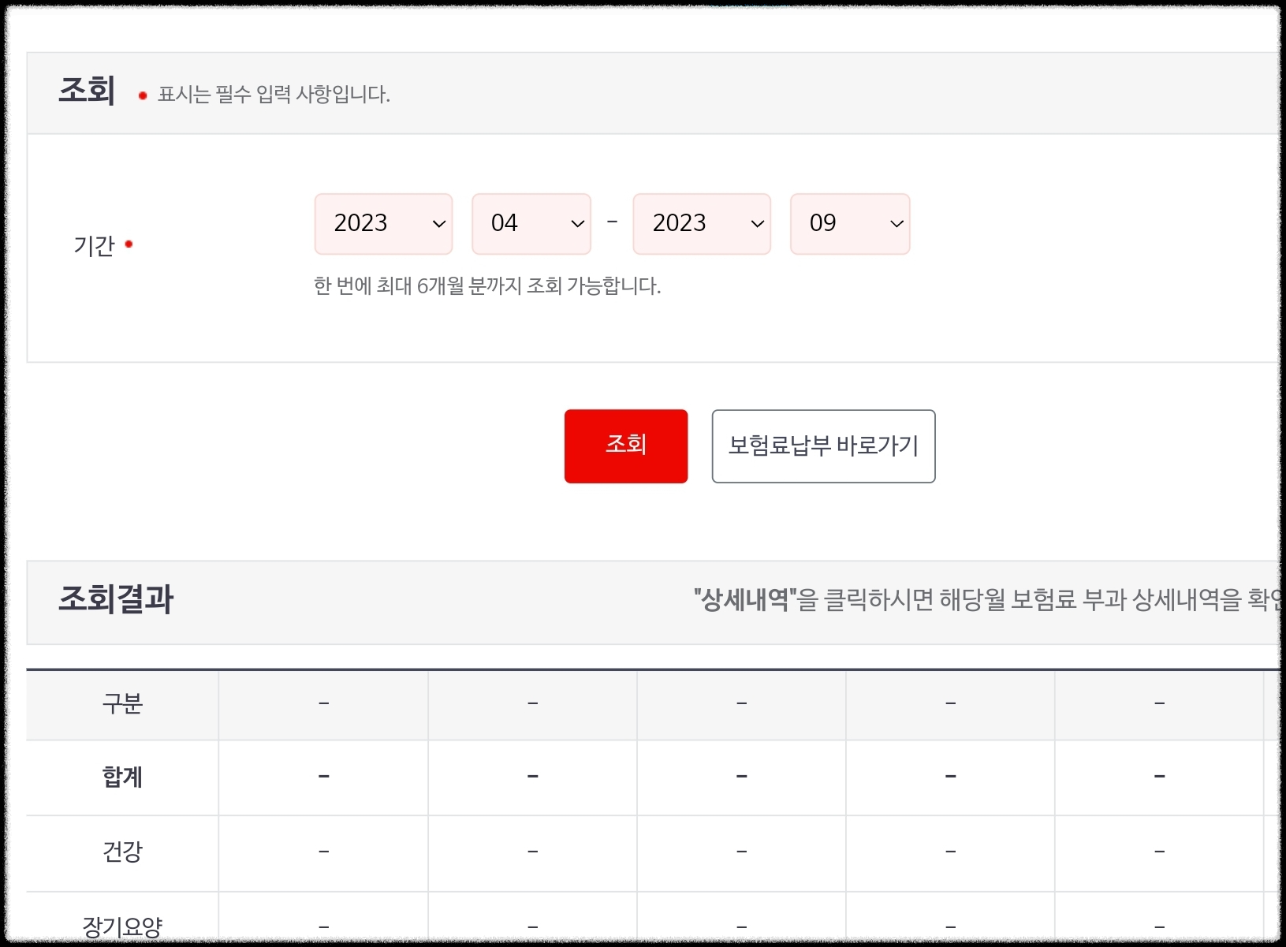Click the 필수 입력 사항 notice text

(x=274, y=95)
